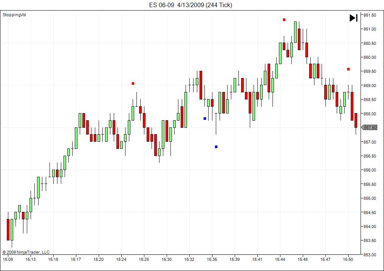Click the 15:39 time axis label
The width and height of the screenshot is (384, 271).
235,259
